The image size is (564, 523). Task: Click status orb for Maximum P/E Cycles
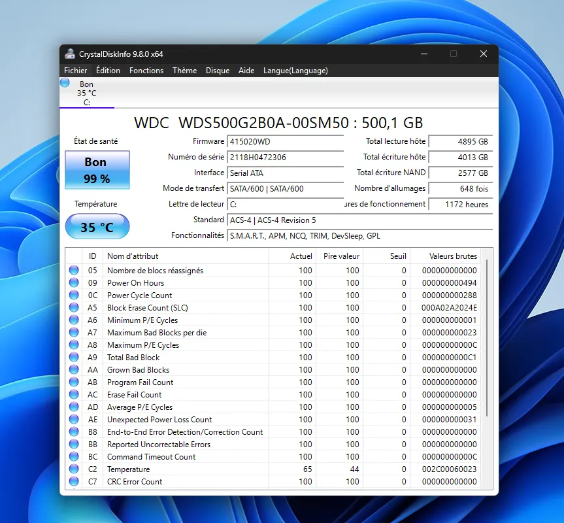pos(74,345)
